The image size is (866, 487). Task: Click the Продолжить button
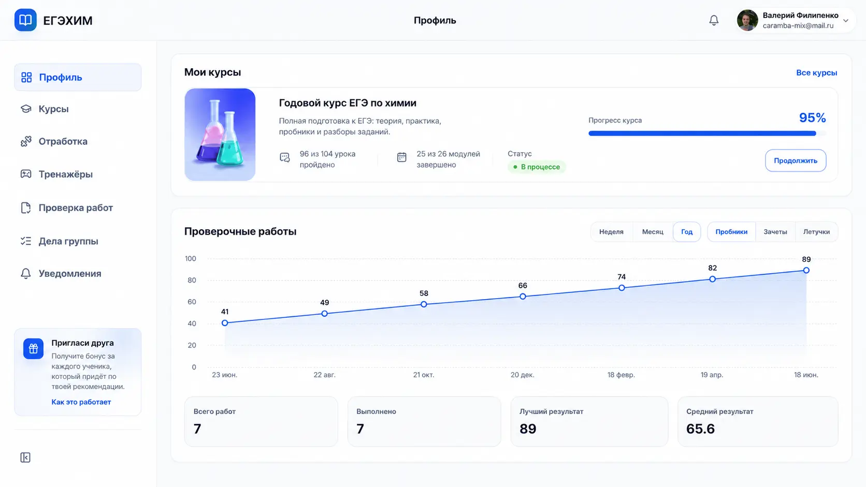pos(796,160)
